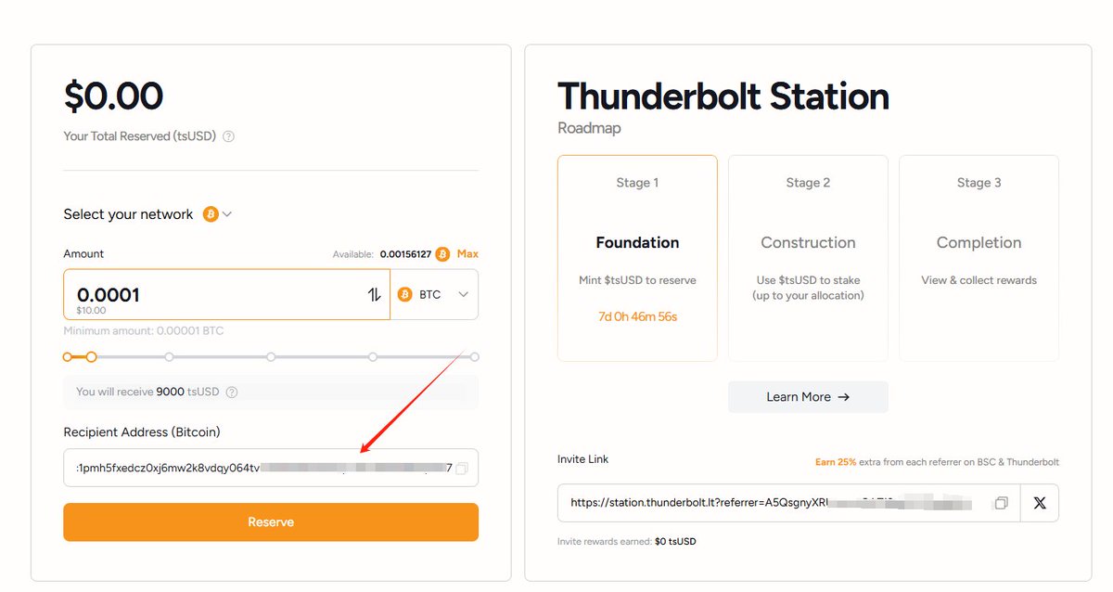The width and height of the screenshot is (1113, 592).
Task: Click the 'Invite rewards earned: $0 tsUSD' text
Action: (x=626, y=541)
